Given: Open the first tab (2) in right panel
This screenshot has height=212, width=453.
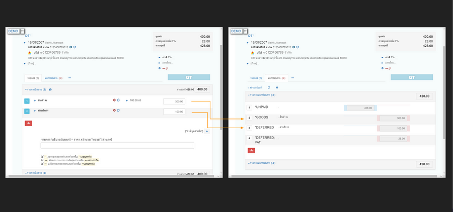Looking at the screenshot, I should click(x=257, y=78).
